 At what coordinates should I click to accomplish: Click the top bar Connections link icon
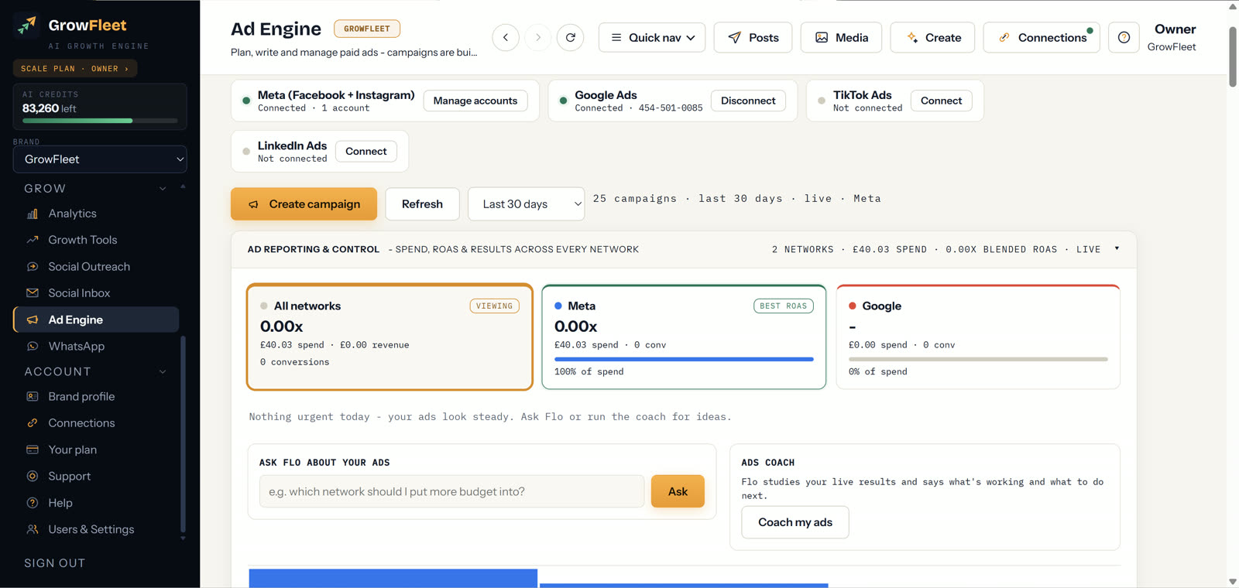[x=1004, y=37]
